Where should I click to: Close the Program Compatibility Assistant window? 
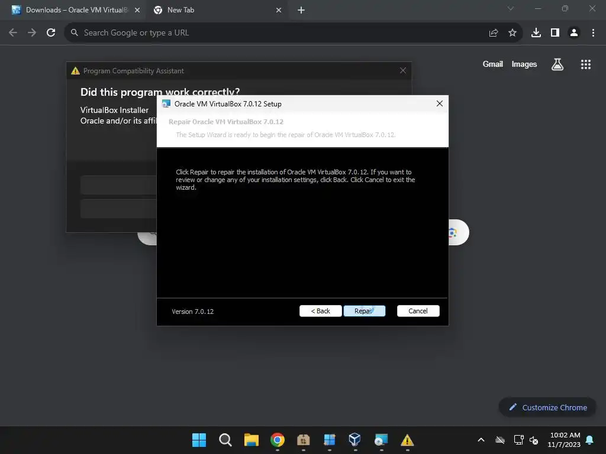click(402, 70)
